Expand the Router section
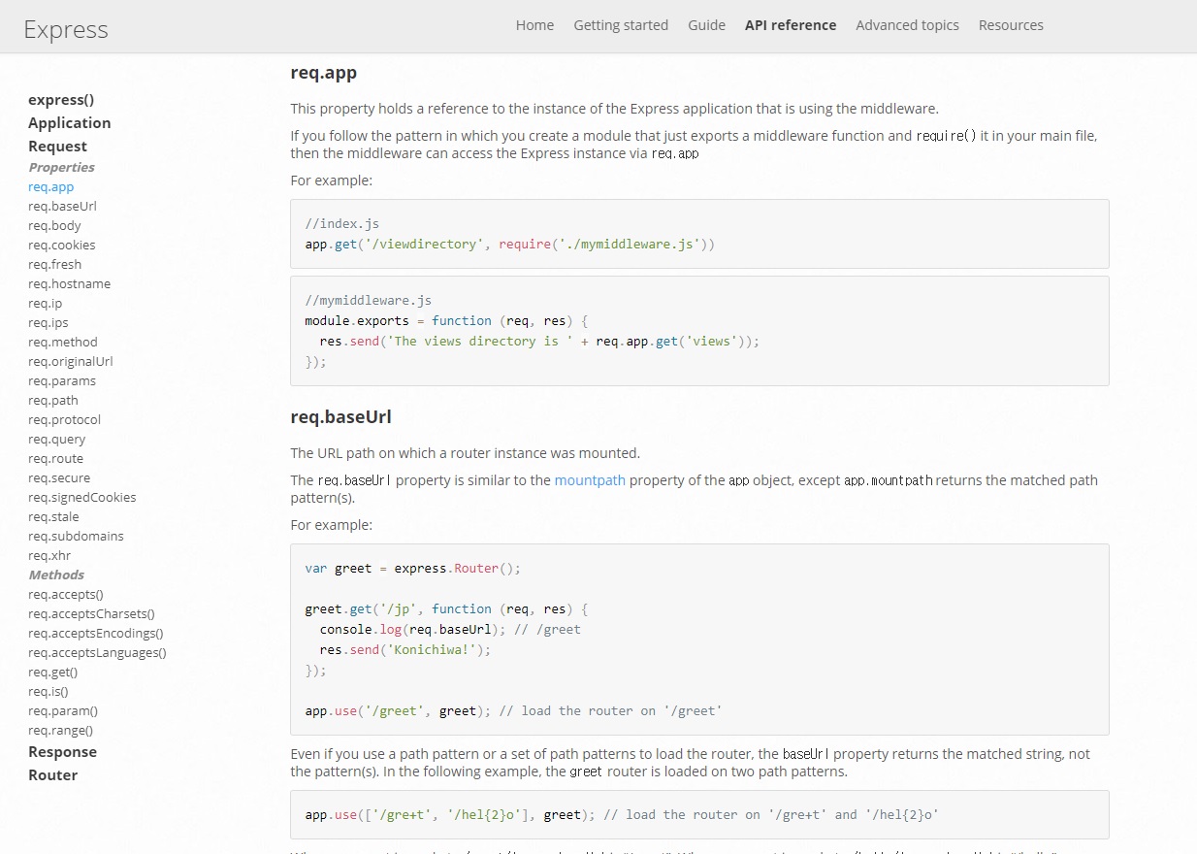 (x=52, y=774)
